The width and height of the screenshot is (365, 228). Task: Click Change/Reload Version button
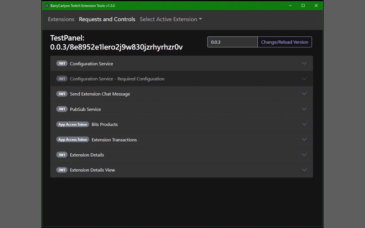[284, 42]
